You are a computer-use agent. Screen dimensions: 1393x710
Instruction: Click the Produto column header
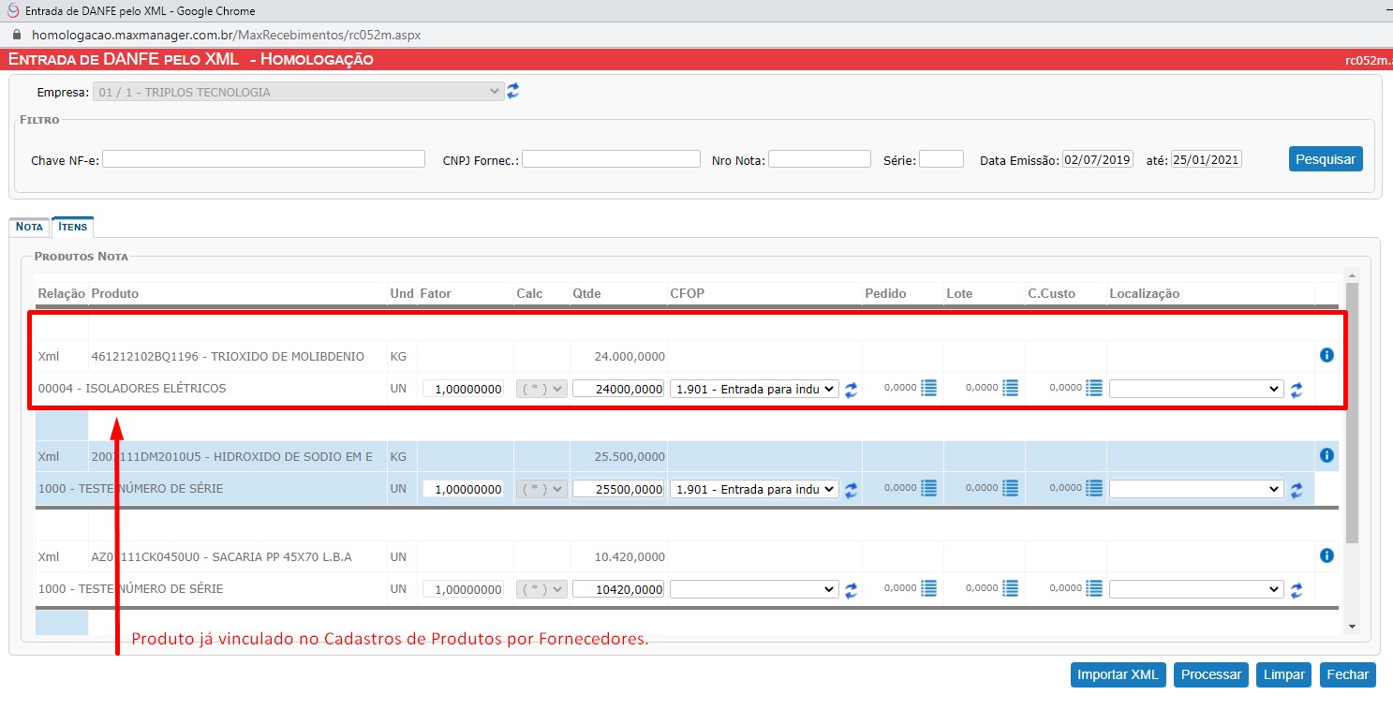(114, 293)
